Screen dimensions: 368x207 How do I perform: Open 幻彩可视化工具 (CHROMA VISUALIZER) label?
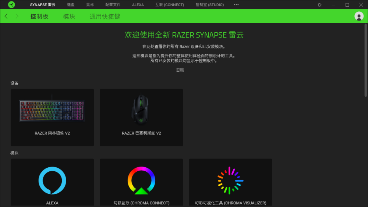click(x=230, y=203)
